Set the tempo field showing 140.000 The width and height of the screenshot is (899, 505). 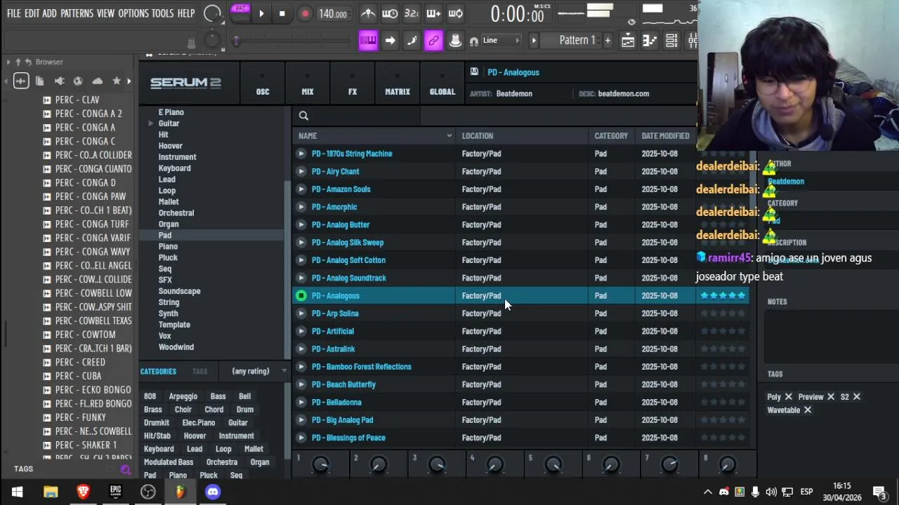point(333,13)
